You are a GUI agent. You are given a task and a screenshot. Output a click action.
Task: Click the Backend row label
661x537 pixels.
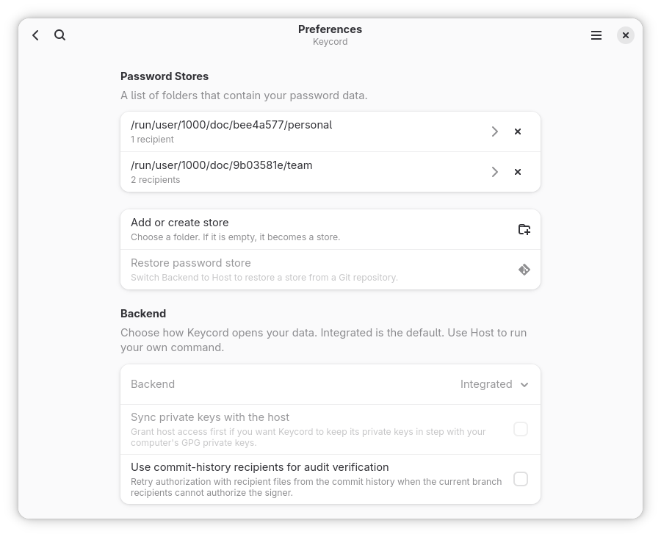coord(153,384)
